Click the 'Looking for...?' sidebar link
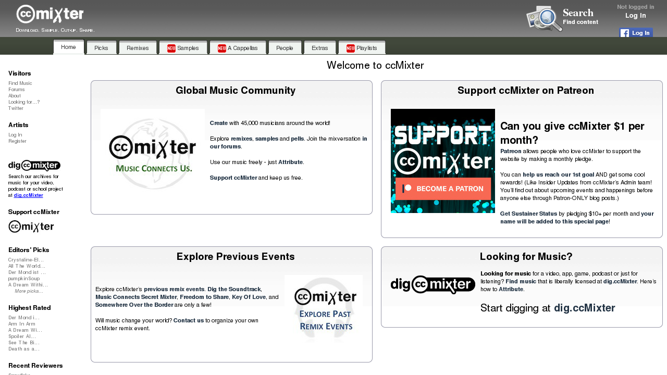 24,102
